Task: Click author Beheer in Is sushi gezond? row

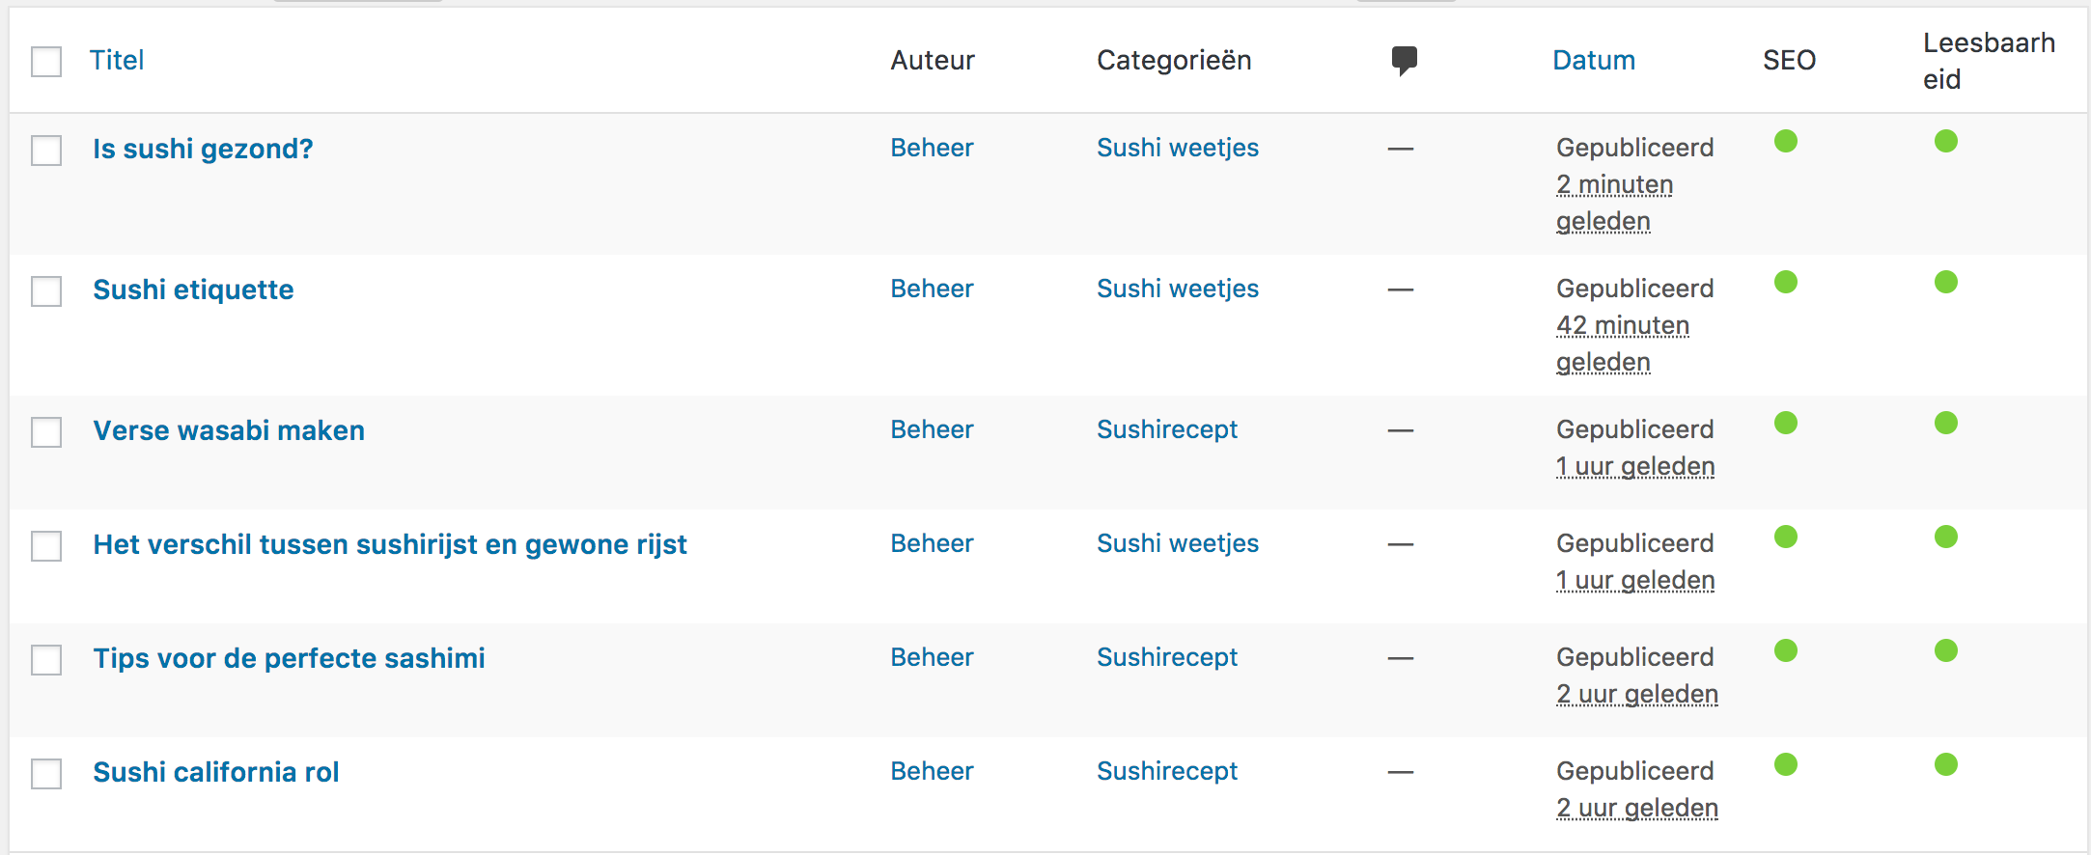Action: pyautogui.click(x=932, y=148)
